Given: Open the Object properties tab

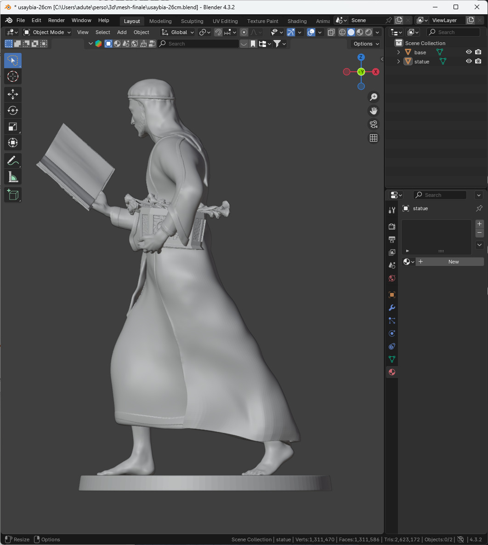Looking at the screenshot, I should [x=392, y=295].
